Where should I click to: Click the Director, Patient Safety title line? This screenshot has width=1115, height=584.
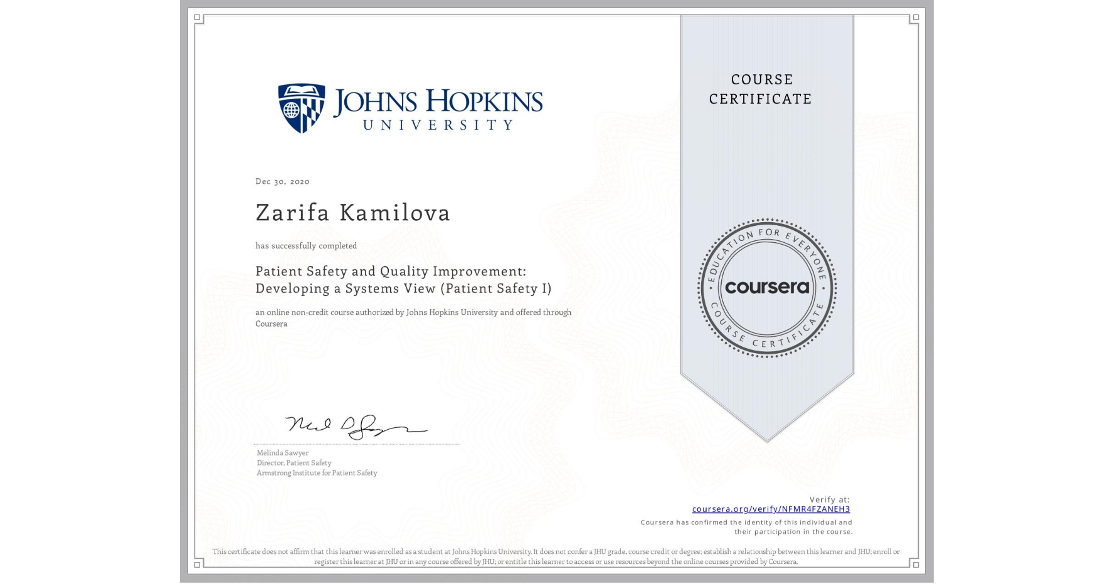click(x=293, y=463)
